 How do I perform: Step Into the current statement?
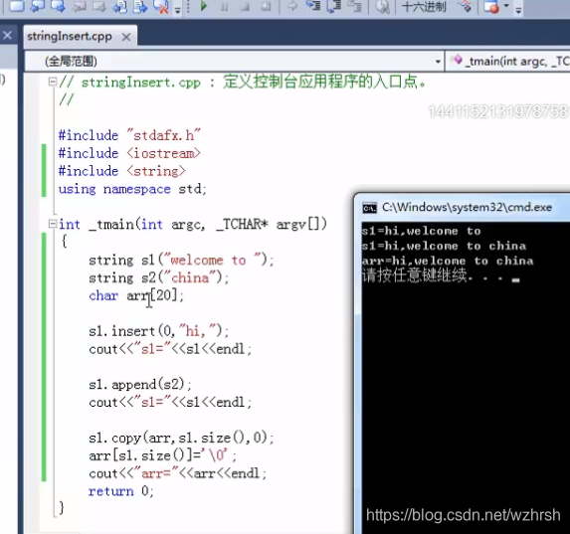[x=313, y=6]
